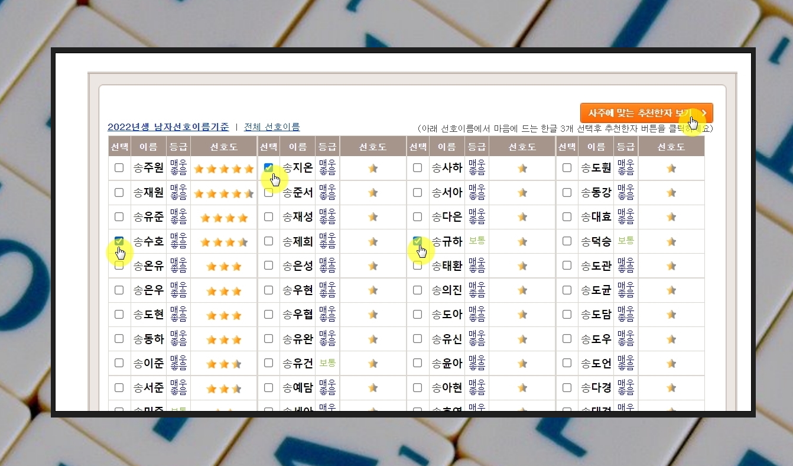Click the three-star rating for 송은우
Viewport: 793px width, 466px height.
pyautogui.click(x=224, y=291)
